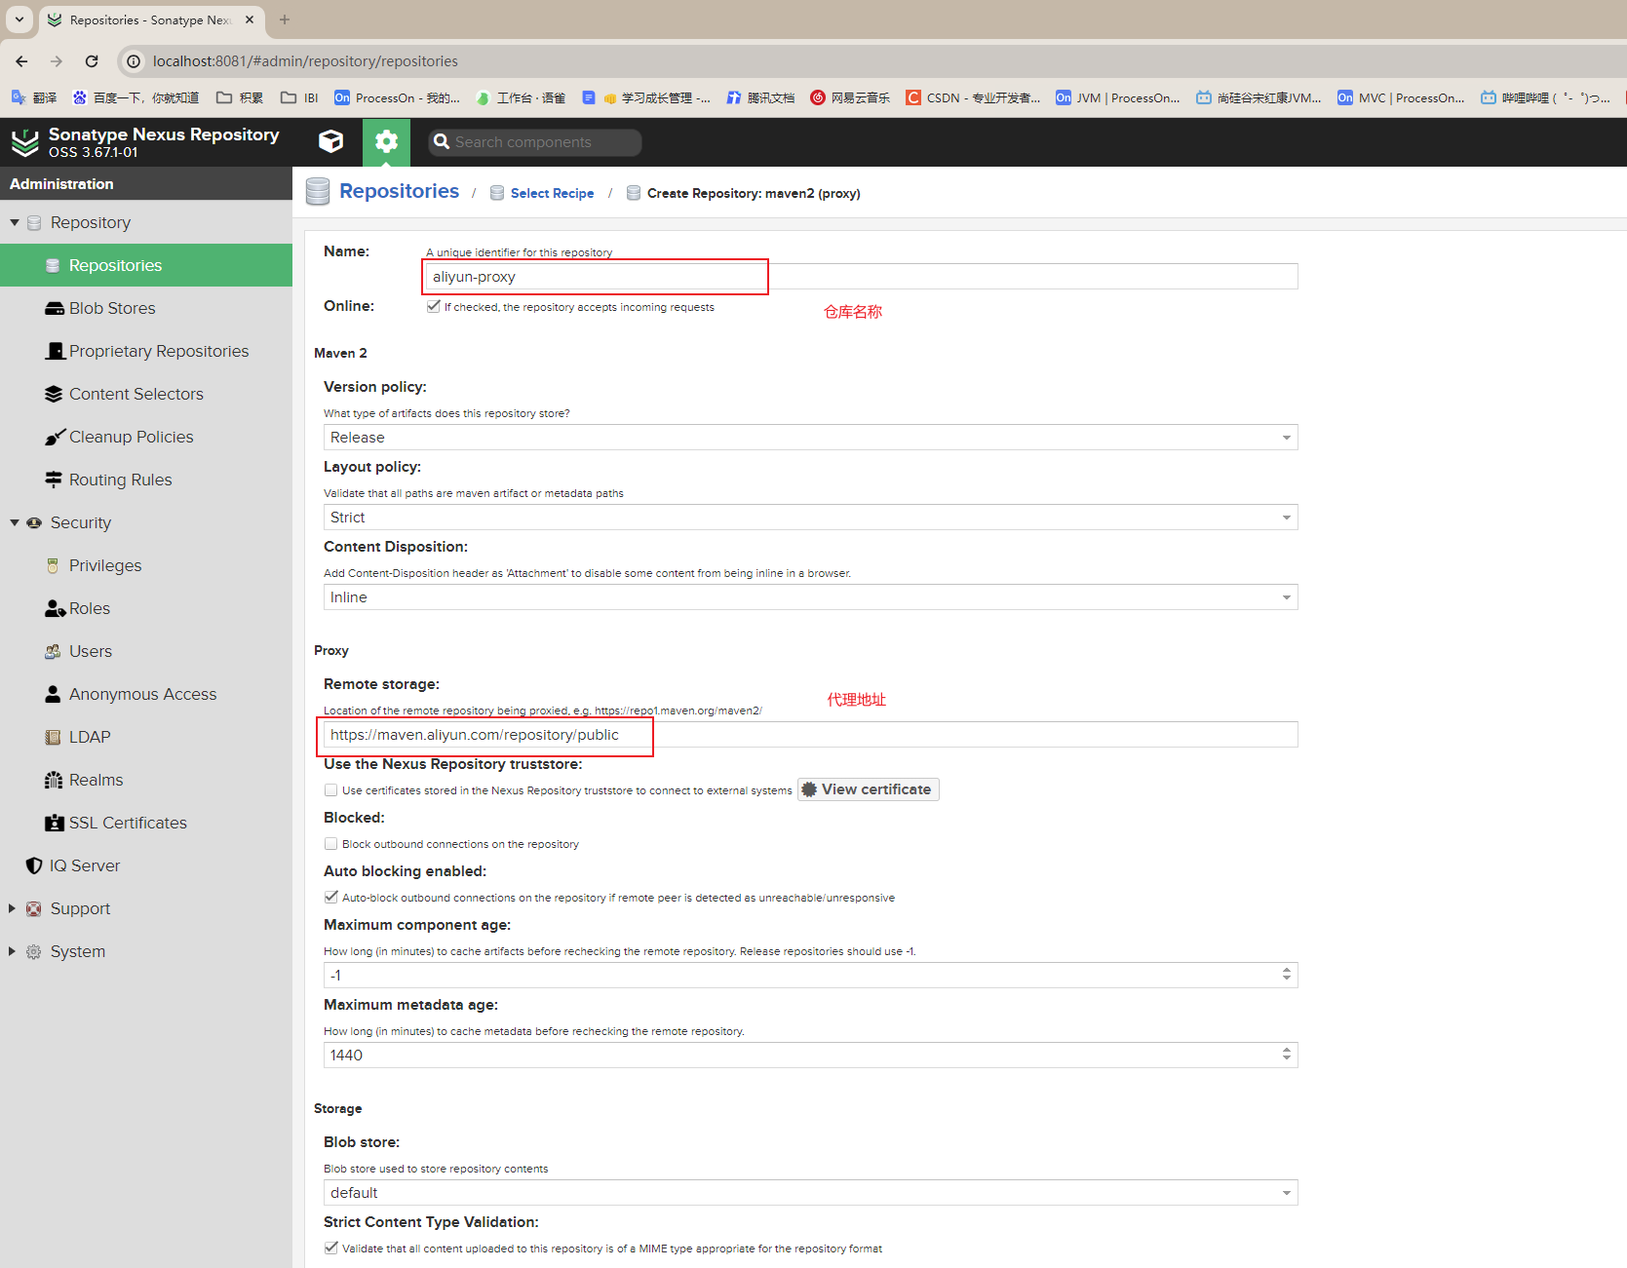The image size is (1627, 1268).
Task: Click the Administration gear icon
Action: coord(386,141)
